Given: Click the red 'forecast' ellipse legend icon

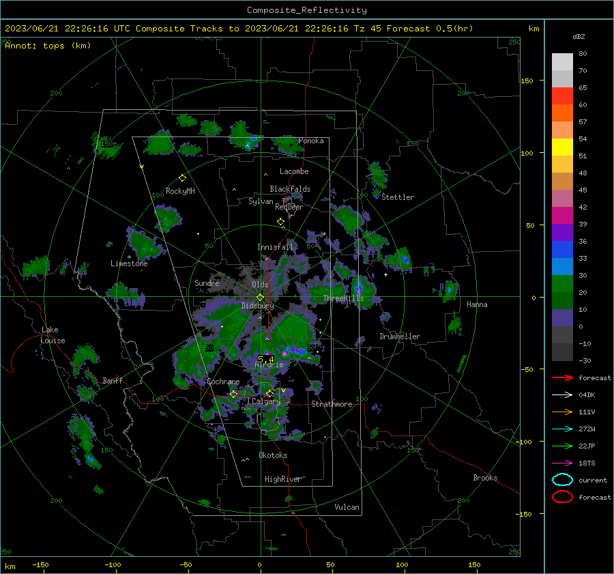Looking at the screenshot, I should point(562,497).
